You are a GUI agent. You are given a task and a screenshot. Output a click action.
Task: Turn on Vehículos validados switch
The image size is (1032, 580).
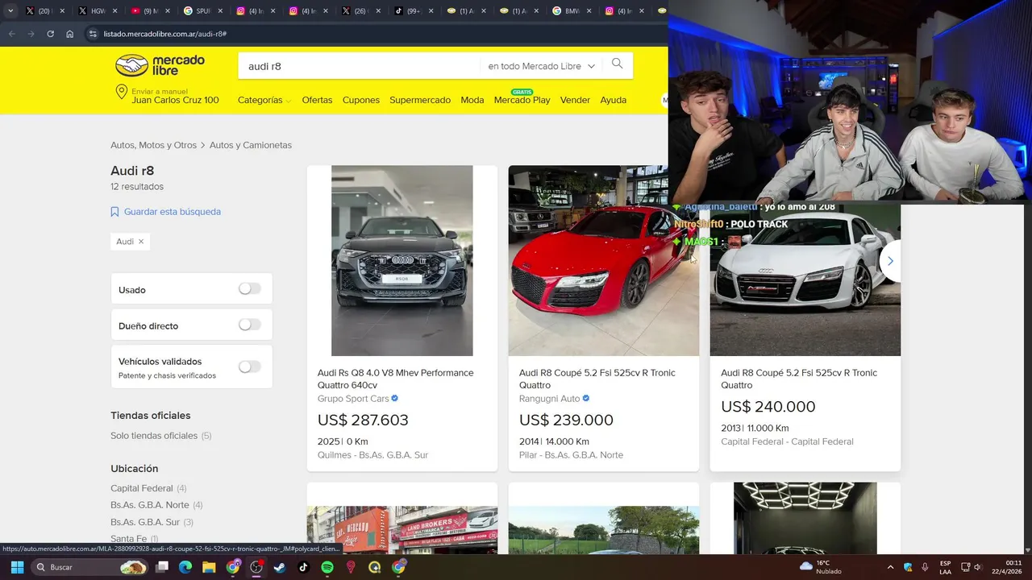(x=250, y=367)
